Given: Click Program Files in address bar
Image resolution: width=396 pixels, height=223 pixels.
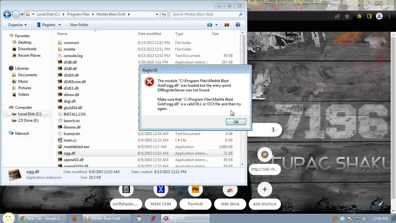Looking at the screenshot, I should point(78,14).
